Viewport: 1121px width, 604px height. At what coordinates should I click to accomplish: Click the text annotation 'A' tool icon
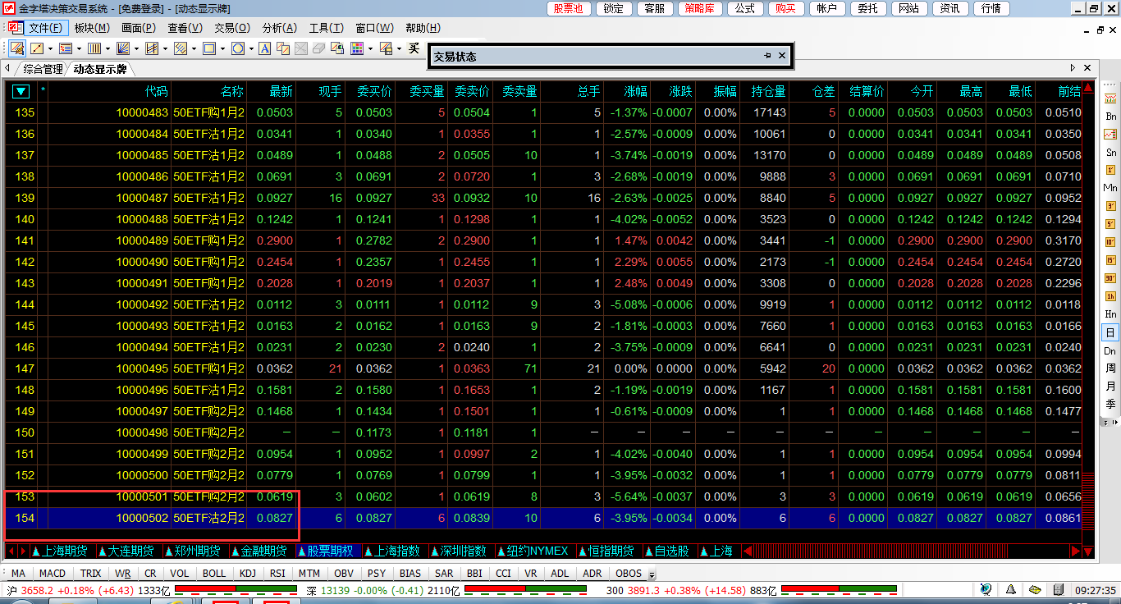point(264,49)
